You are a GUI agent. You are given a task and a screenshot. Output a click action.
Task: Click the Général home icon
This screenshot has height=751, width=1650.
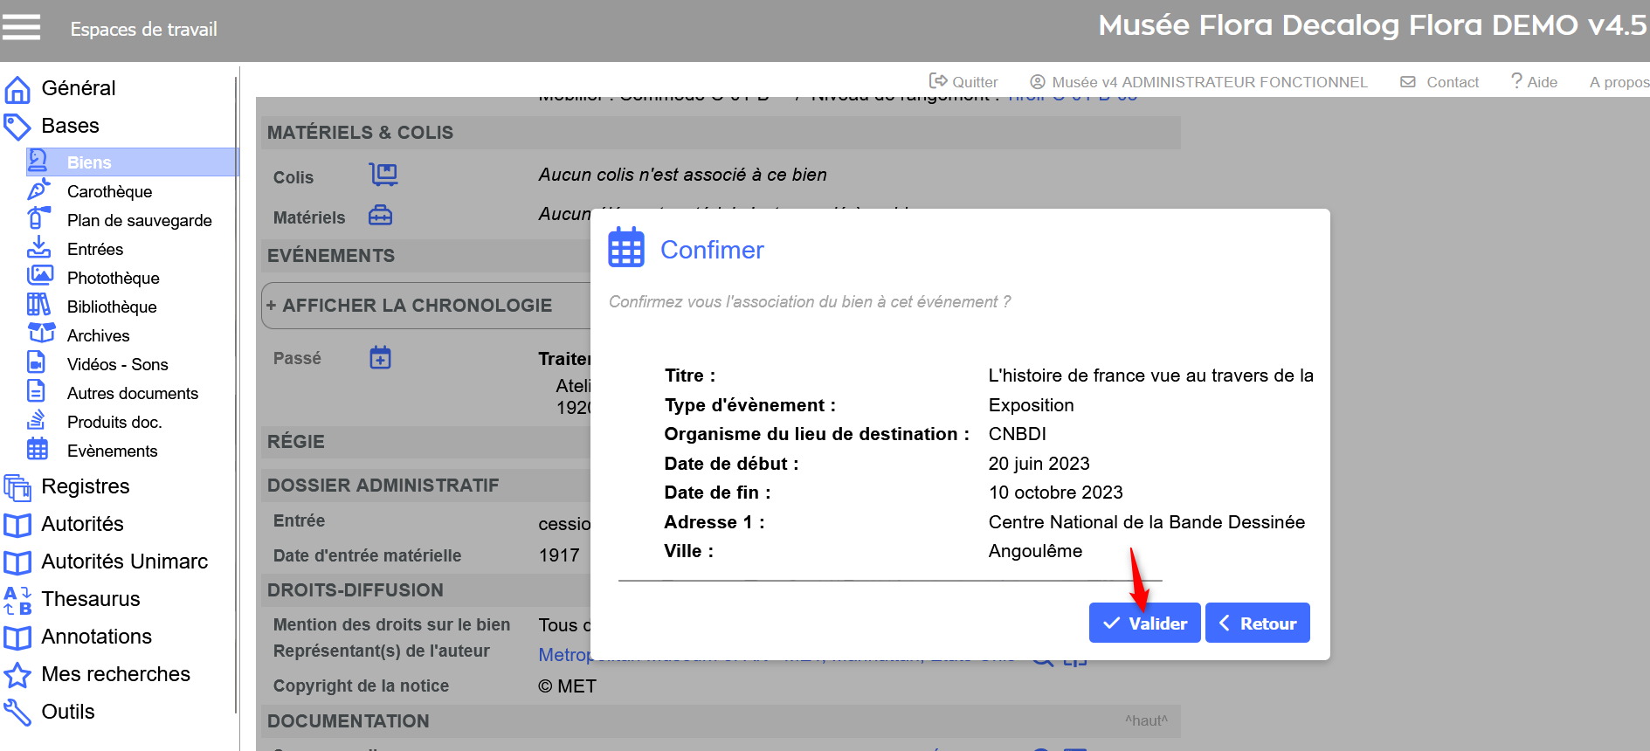click(17, 89)
